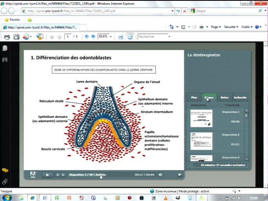The image size is (268, 201).
Task: Open the Rechercher options dropdown arrow
Action: (169, 37)
